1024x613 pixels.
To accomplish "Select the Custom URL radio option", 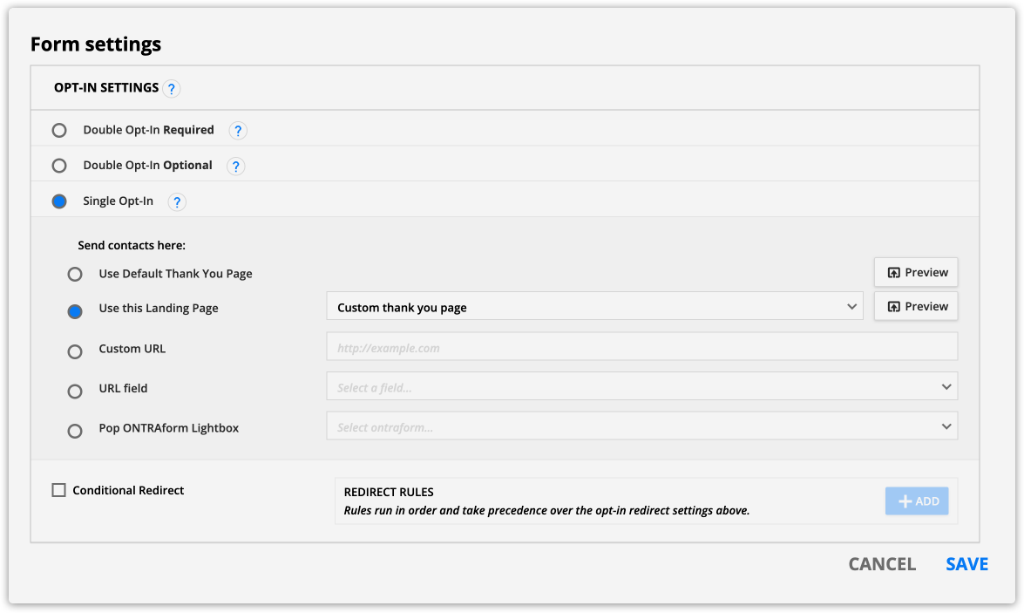I will [75, 351].
